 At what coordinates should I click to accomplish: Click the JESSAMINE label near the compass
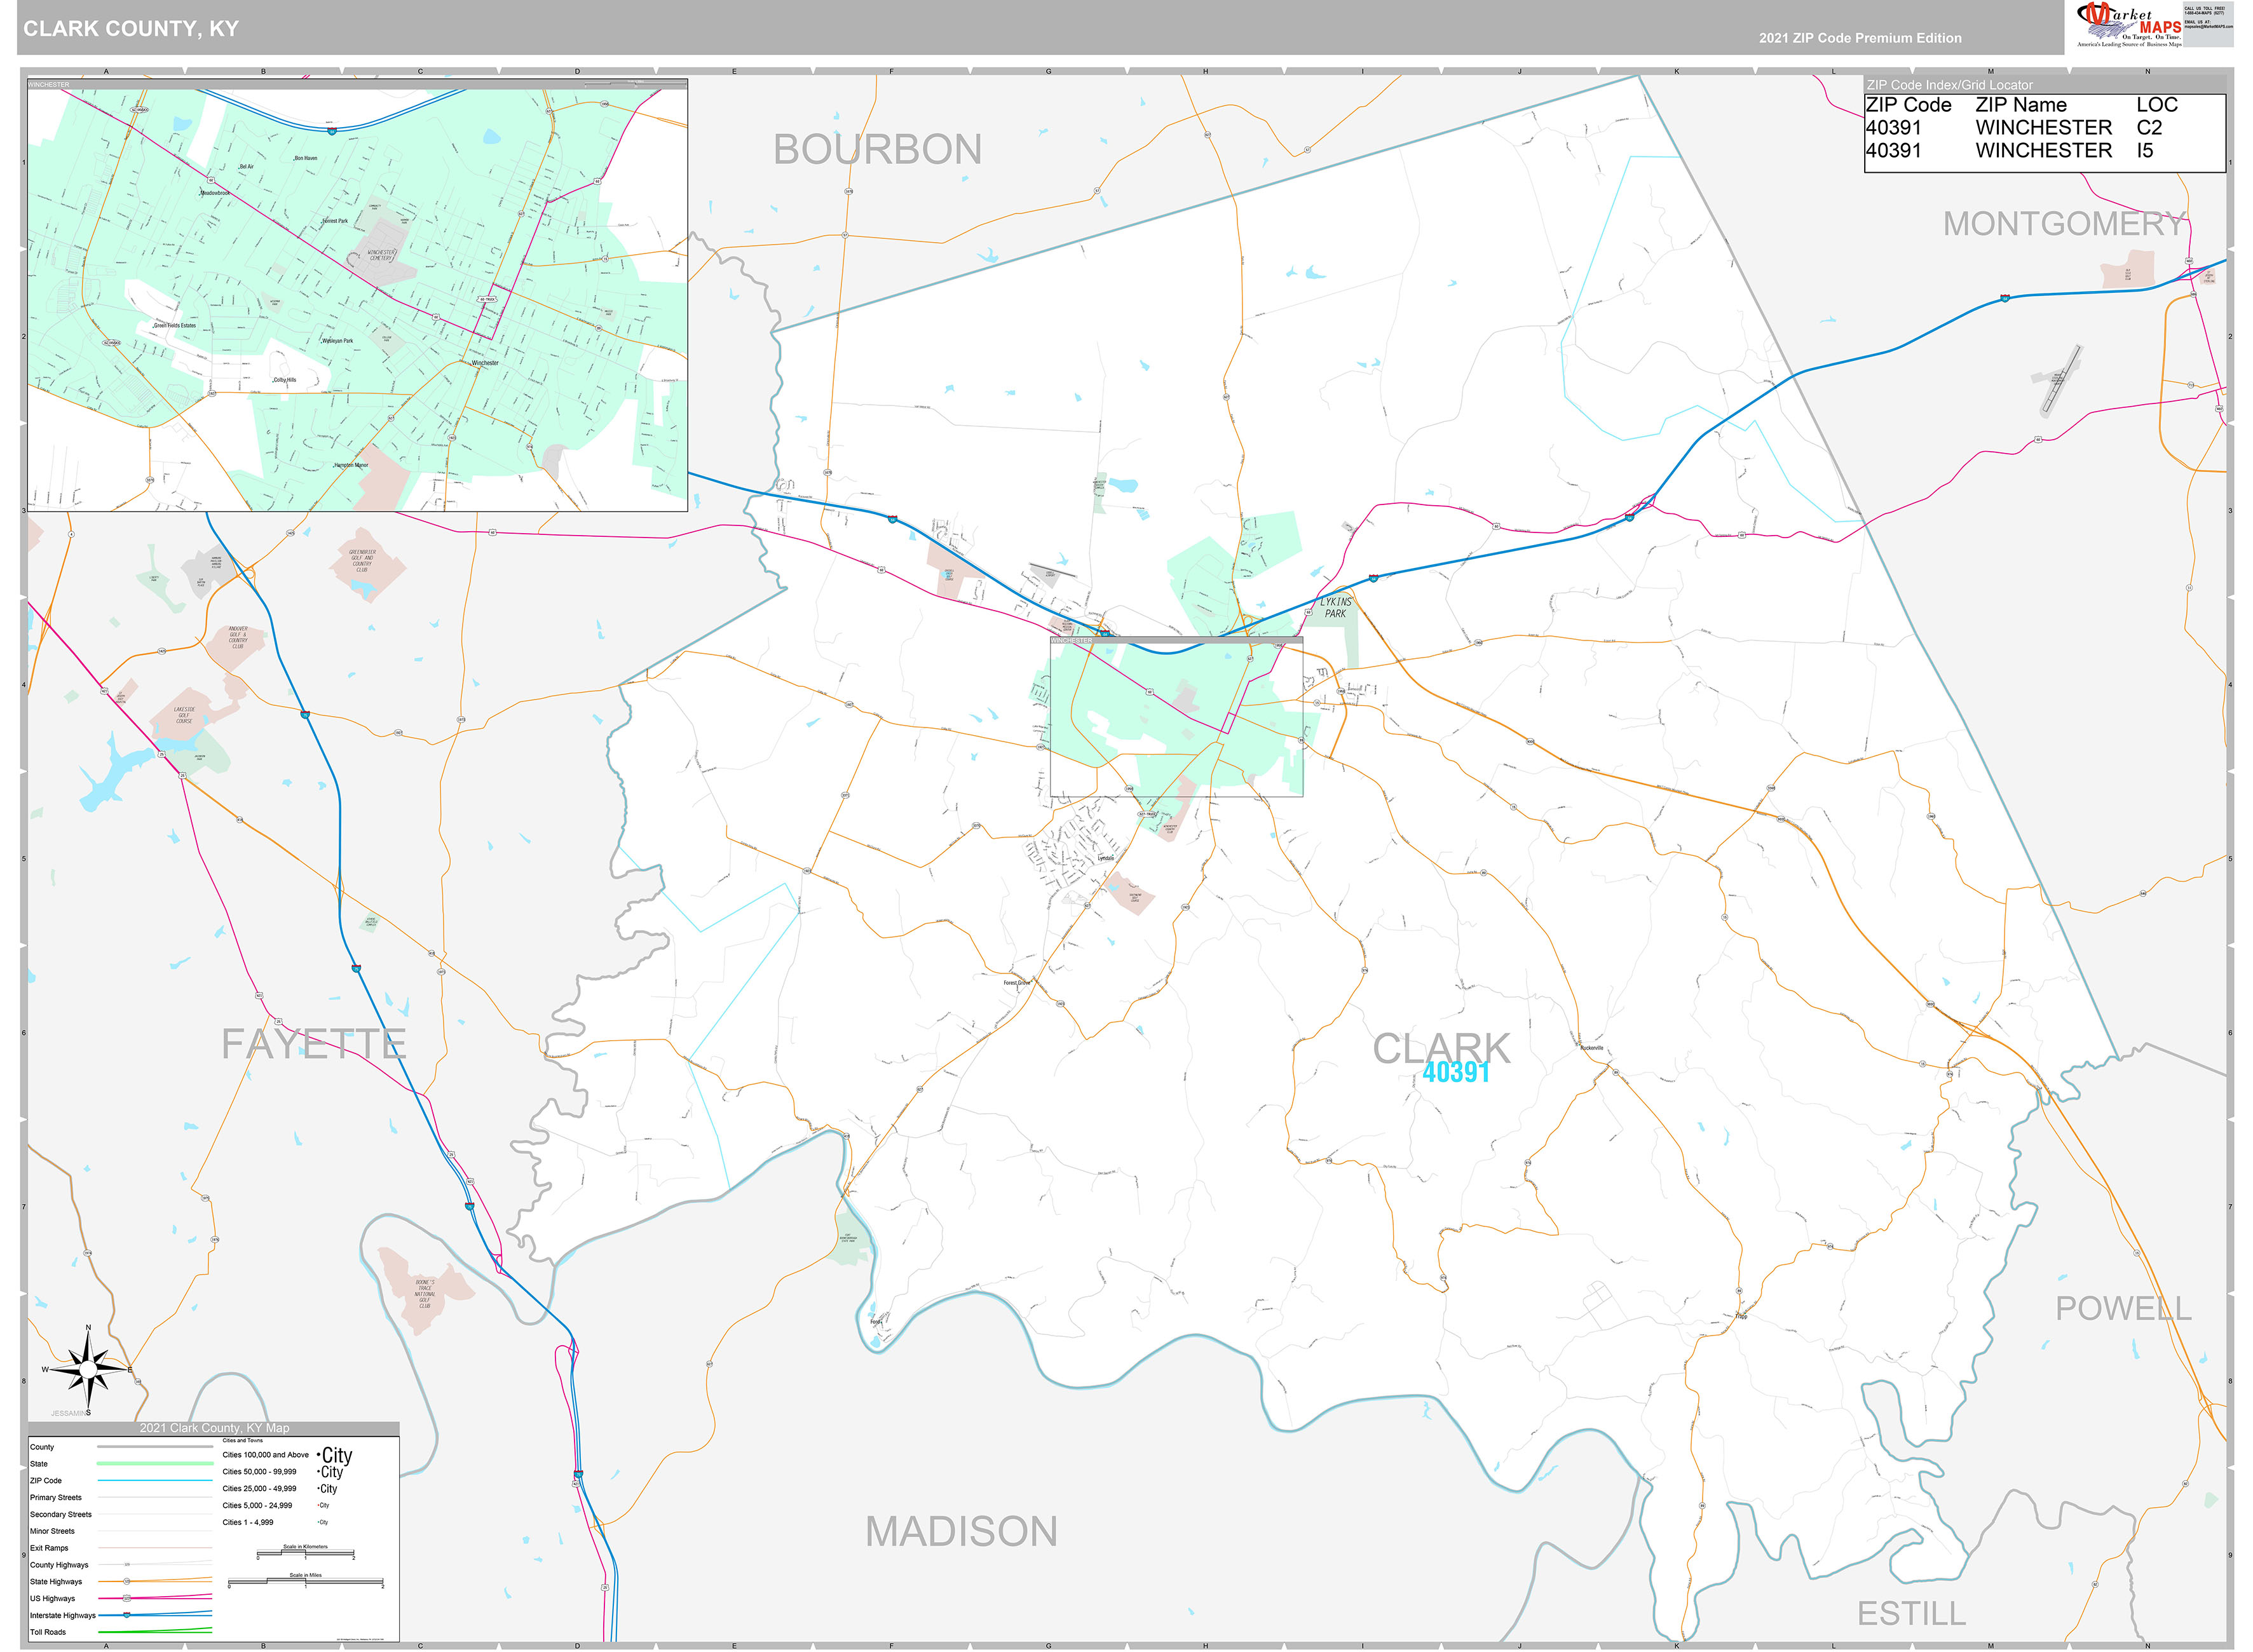click(x=70, y=1413)
